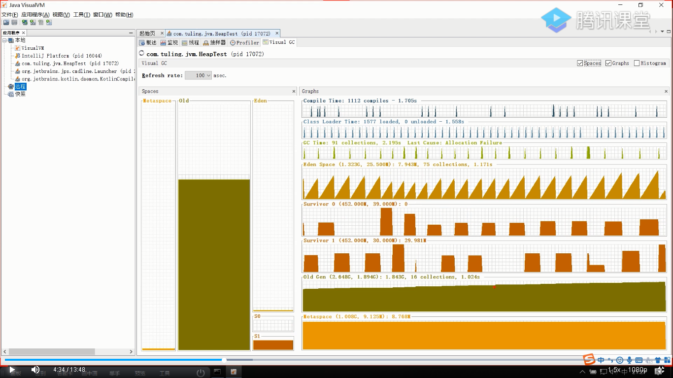Viewport: 673px width, 378px height.
Task: Uncheck the Graphs checkbox
Action: [x=608, y=63]
